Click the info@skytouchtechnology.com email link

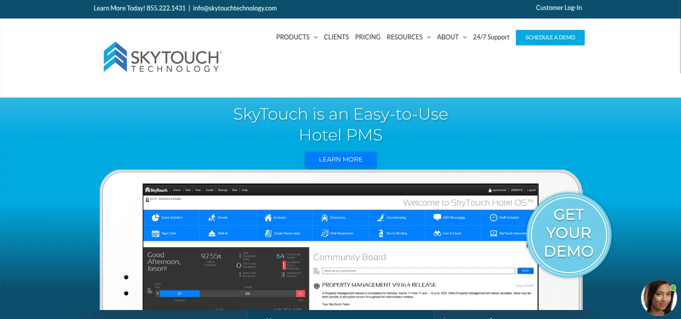(235, 8)
